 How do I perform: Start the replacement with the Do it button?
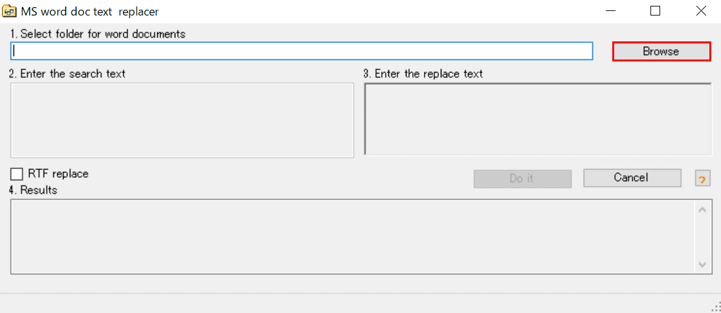tap(522, 178)
